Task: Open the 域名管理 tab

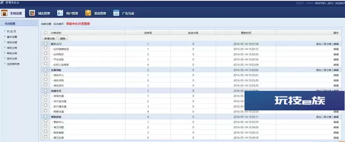Action: pos(40,13)
